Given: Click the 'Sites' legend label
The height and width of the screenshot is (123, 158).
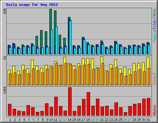Looking at the screenshot, I should (x=155, y=81).
